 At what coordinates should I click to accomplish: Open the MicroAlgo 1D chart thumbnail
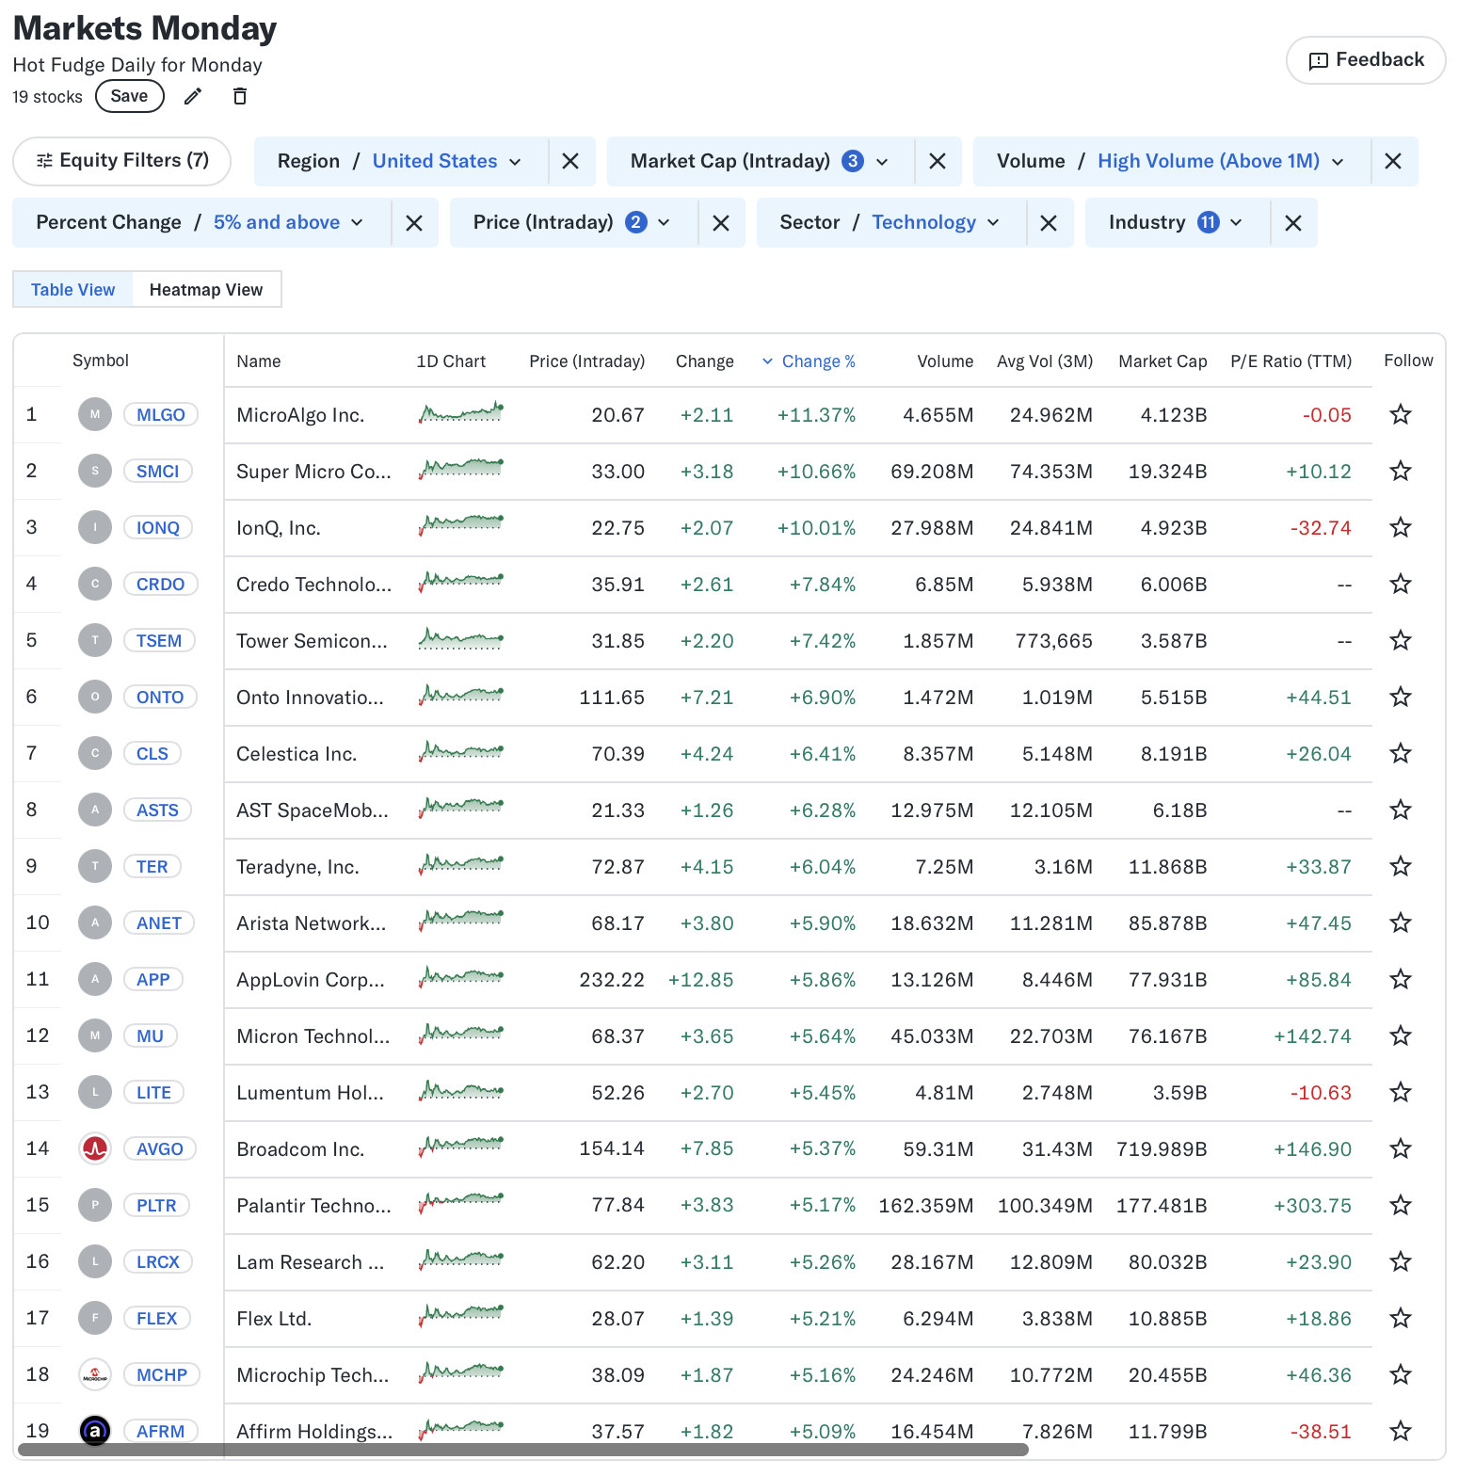point(461,412)
